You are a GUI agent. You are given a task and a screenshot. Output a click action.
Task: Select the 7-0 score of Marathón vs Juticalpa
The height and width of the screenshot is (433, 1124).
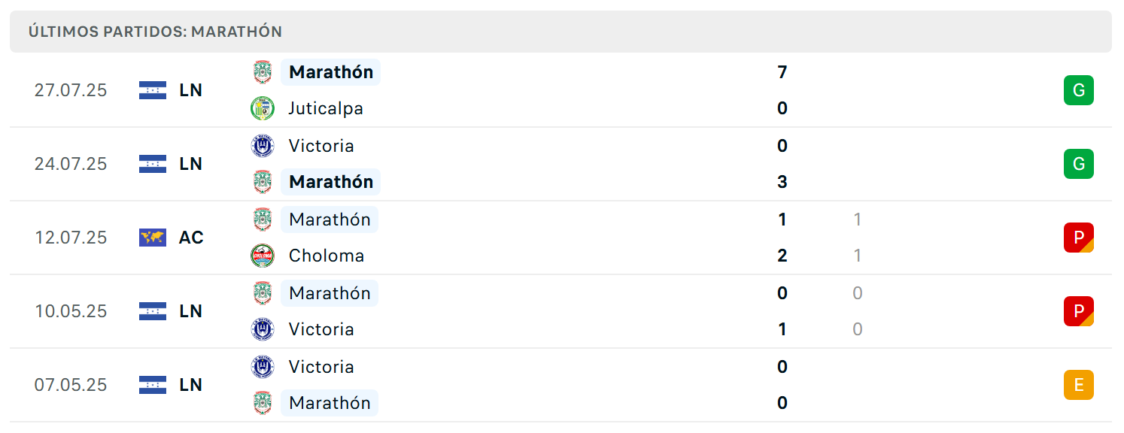coord(782,90)
